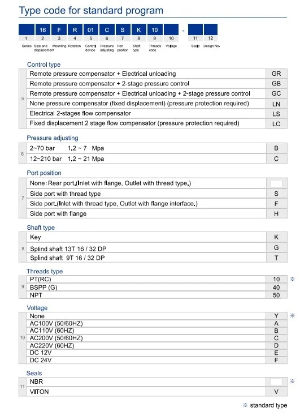Click the asterisk beside Voltage None
The width and height of the screenshot is (300, 420).
[x=293, y=315]
